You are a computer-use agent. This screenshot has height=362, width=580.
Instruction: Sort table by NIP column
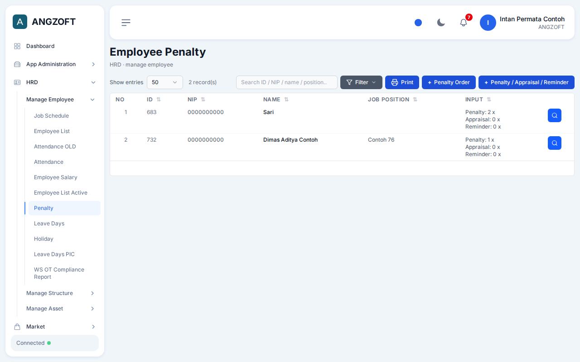coord(196,100)
